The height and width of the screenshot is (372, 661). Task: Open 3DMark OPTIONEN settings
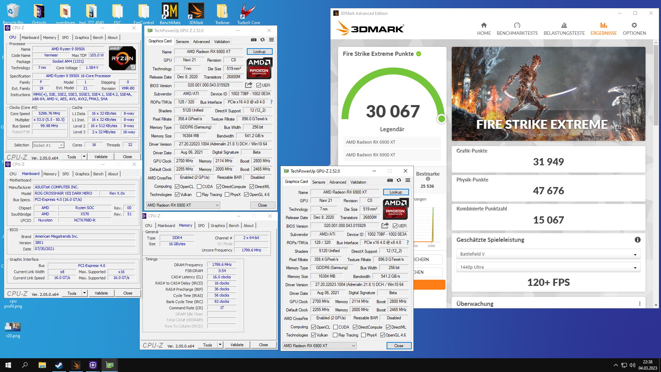point(634,29)
